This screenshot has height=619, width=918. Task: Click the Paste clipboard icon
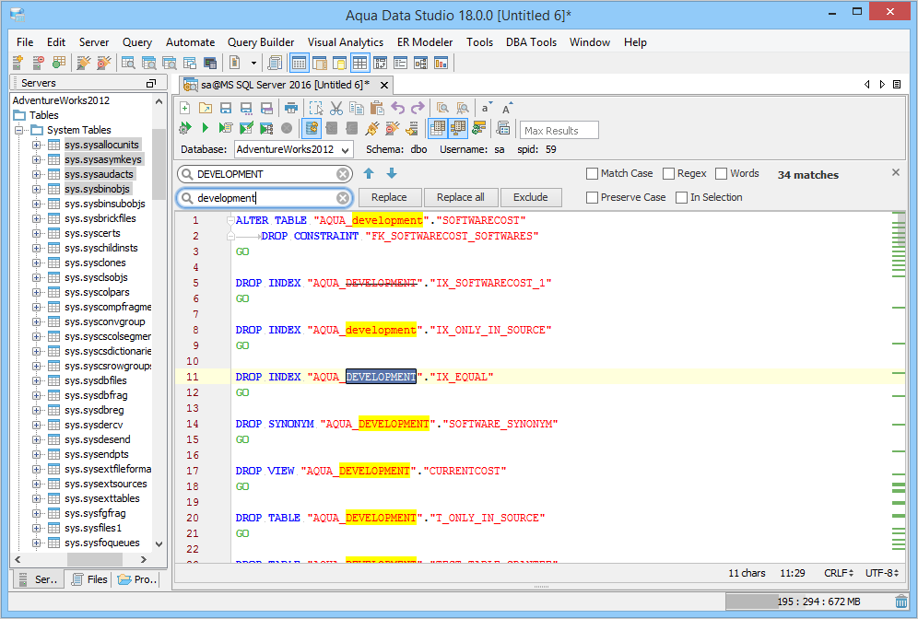377,109
